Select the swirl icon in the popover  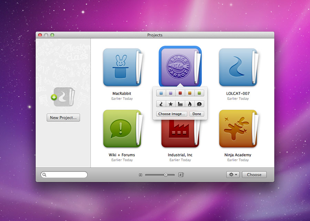(x=161, y=104)
